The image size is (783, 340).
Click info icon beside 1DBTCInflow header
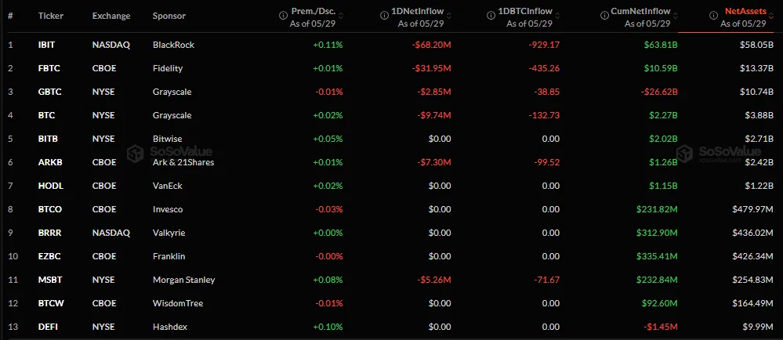(x=489, y=16)
